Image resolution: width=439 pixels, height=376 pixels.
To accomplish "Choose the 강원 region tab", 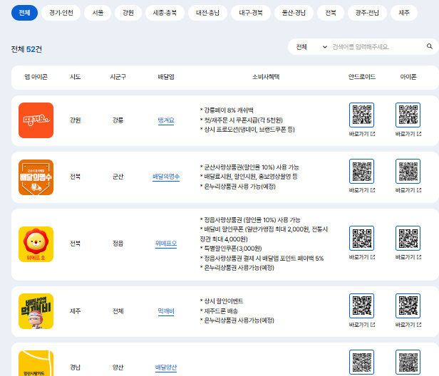I will pos(128,13).
